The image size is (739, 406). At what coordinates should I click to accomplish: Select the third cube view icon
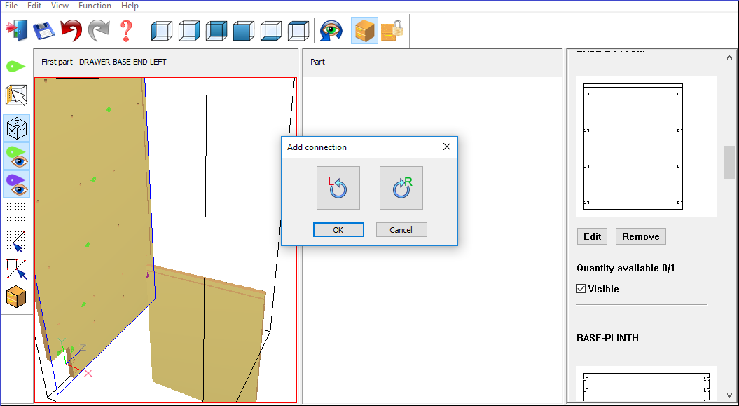point(216,31)
